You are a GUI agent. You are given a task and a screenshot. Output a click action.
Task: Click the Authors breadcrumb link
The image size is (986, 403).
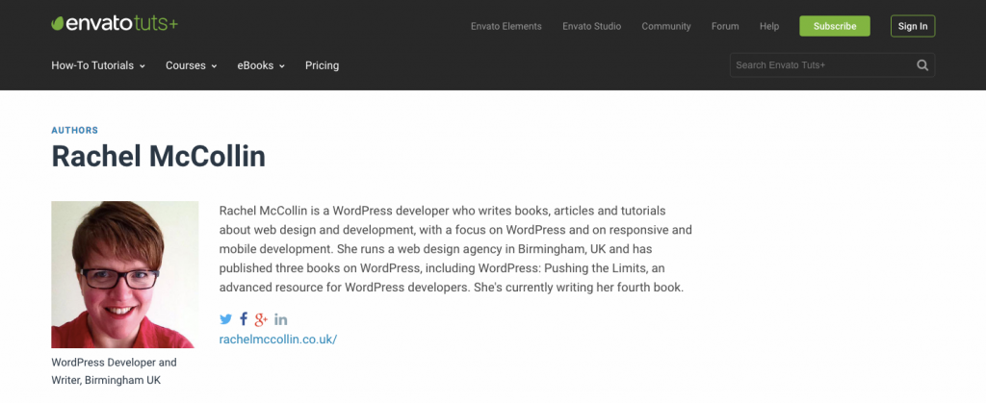pyautogui.click(x=75, y=131)
